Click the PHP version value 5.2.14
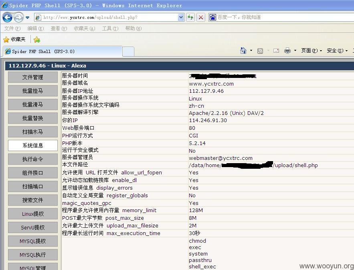 (197, 143)
